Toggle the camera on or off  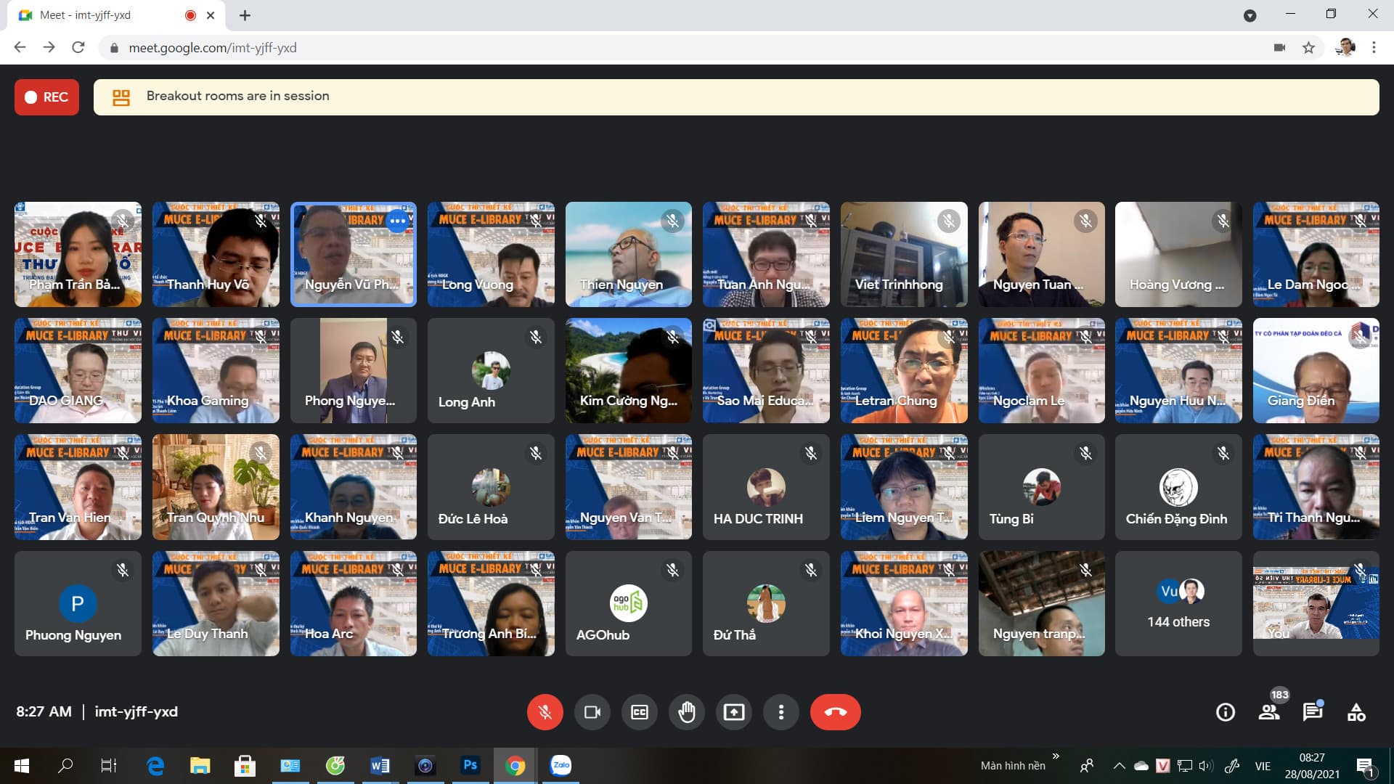[592, 712]
